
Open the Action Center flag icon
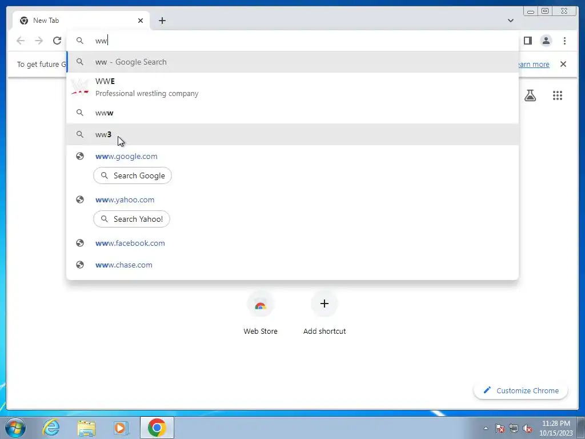pos(499,428)
